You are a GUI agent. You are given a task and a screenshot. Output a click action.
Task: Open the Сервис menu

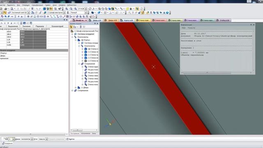point(48,5)
